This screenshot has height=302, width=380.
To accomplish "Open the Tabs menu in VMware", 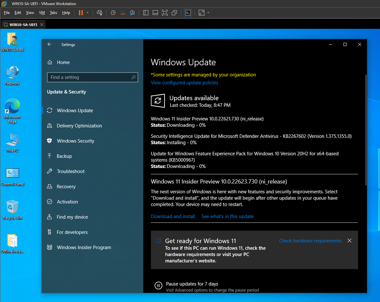I will click(x=53, y=12).
